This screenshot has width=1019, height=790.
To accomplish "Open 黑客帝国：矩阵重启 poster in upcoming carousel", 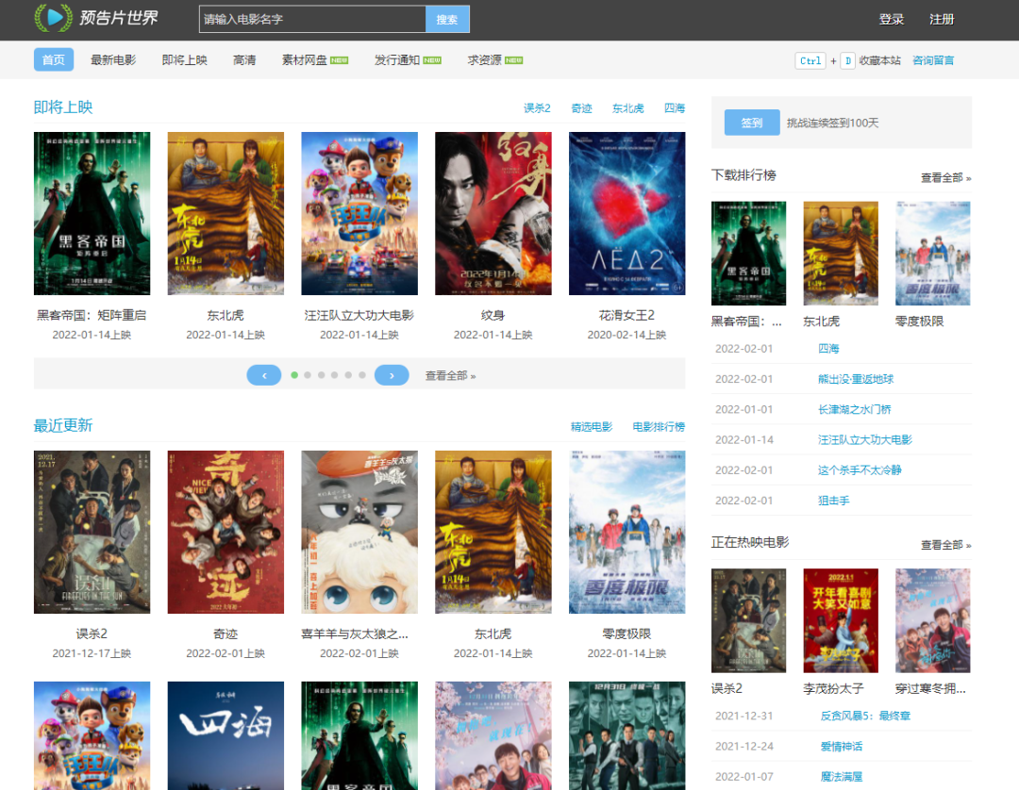I will pos(92,214).
